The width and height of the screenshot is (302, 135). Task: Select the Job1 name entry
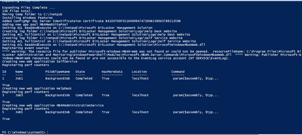19,78
